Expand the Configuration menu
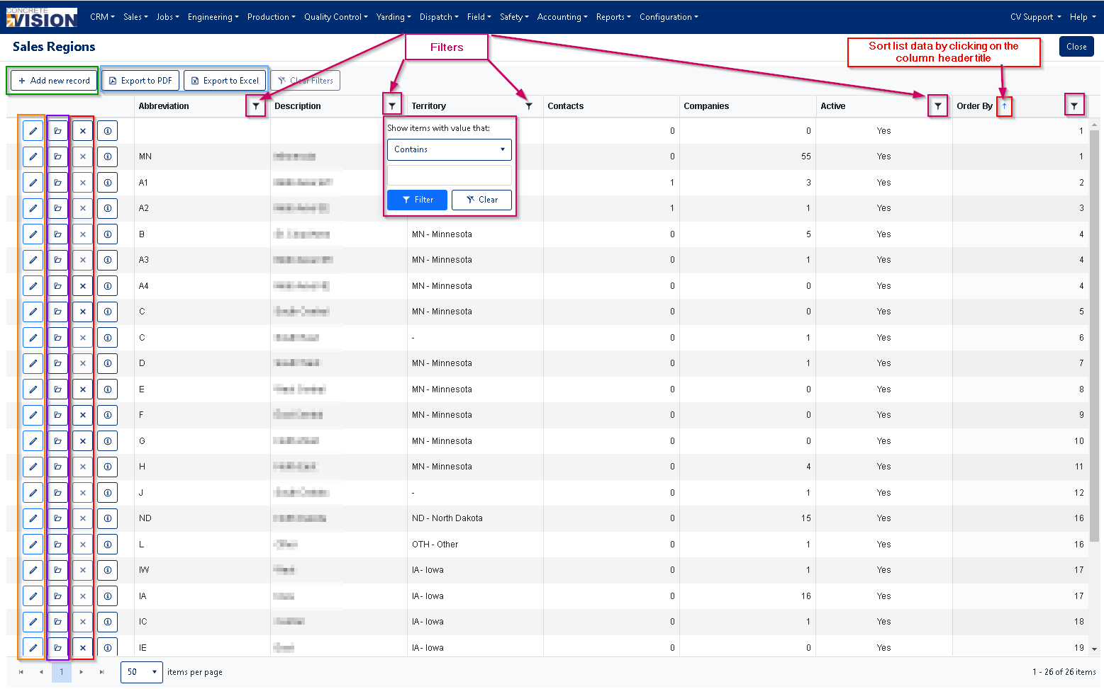The height and width of the screenshot is (689, 1104). coord(669,17)
